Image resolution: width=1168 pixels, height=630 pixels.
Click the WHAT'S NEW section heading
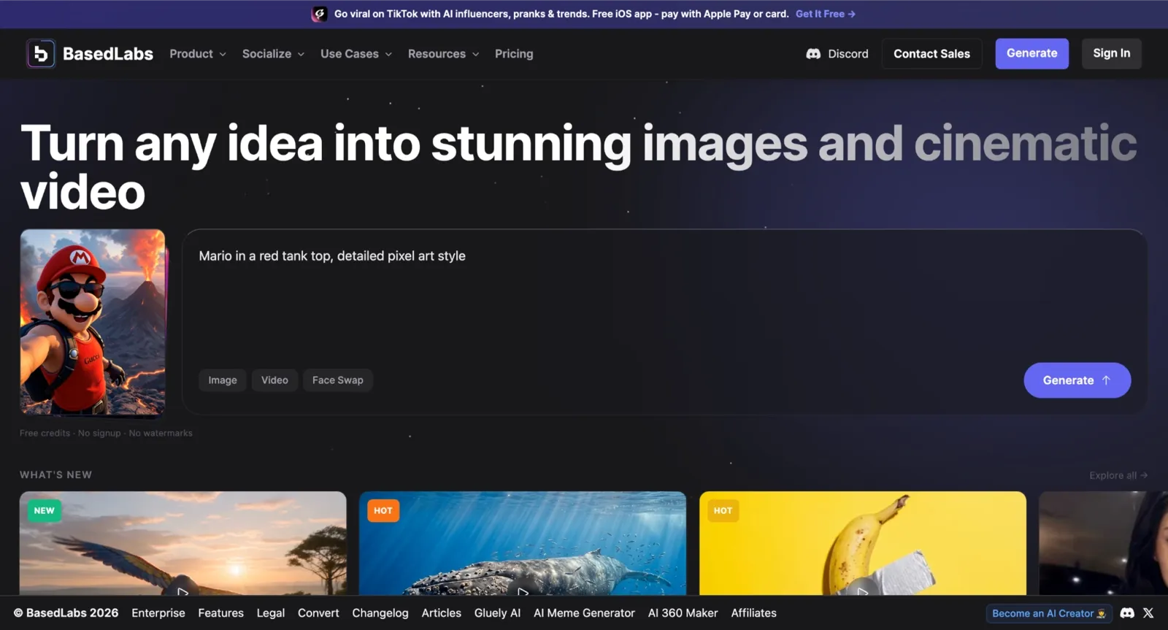click(x=55, y=475)
